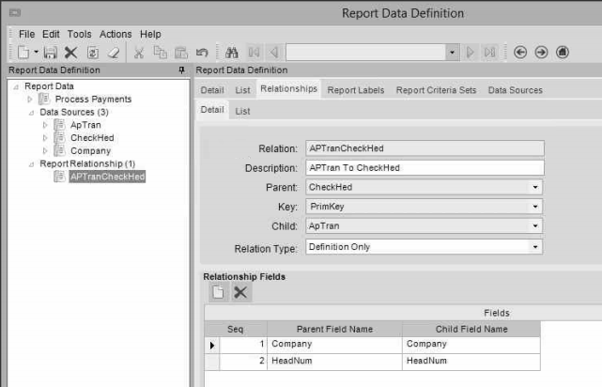Click the navigation combo box field

365,53
